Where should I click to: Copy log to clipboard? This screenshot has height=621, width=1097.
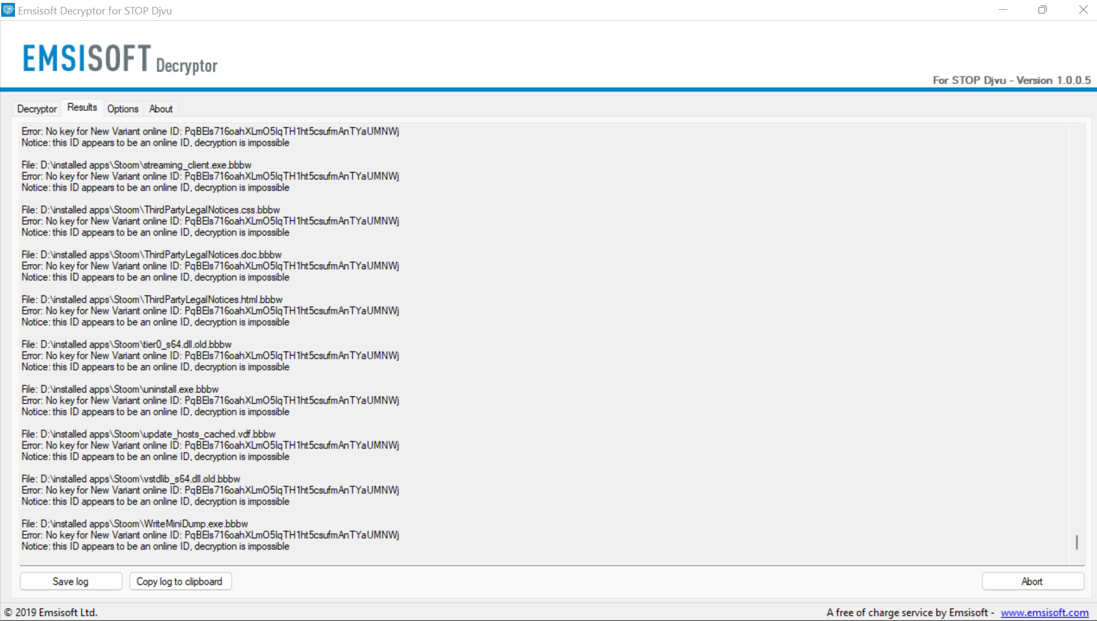tap(180, 581)
